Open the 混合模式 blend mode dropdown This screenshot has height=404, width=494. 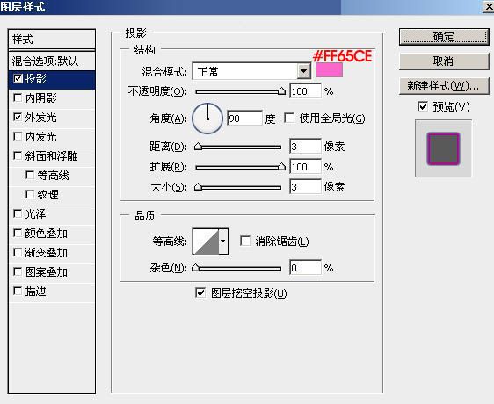[x=251, y=71]
